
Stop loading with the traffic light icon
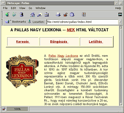84,15
